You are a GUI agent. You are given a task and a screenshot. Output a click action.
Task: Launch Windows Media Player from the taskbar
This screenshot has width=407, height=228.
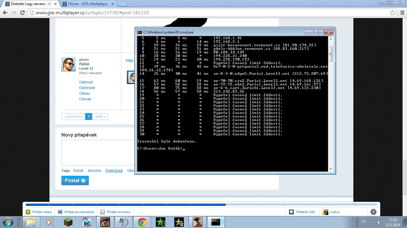tap(49, 222)
